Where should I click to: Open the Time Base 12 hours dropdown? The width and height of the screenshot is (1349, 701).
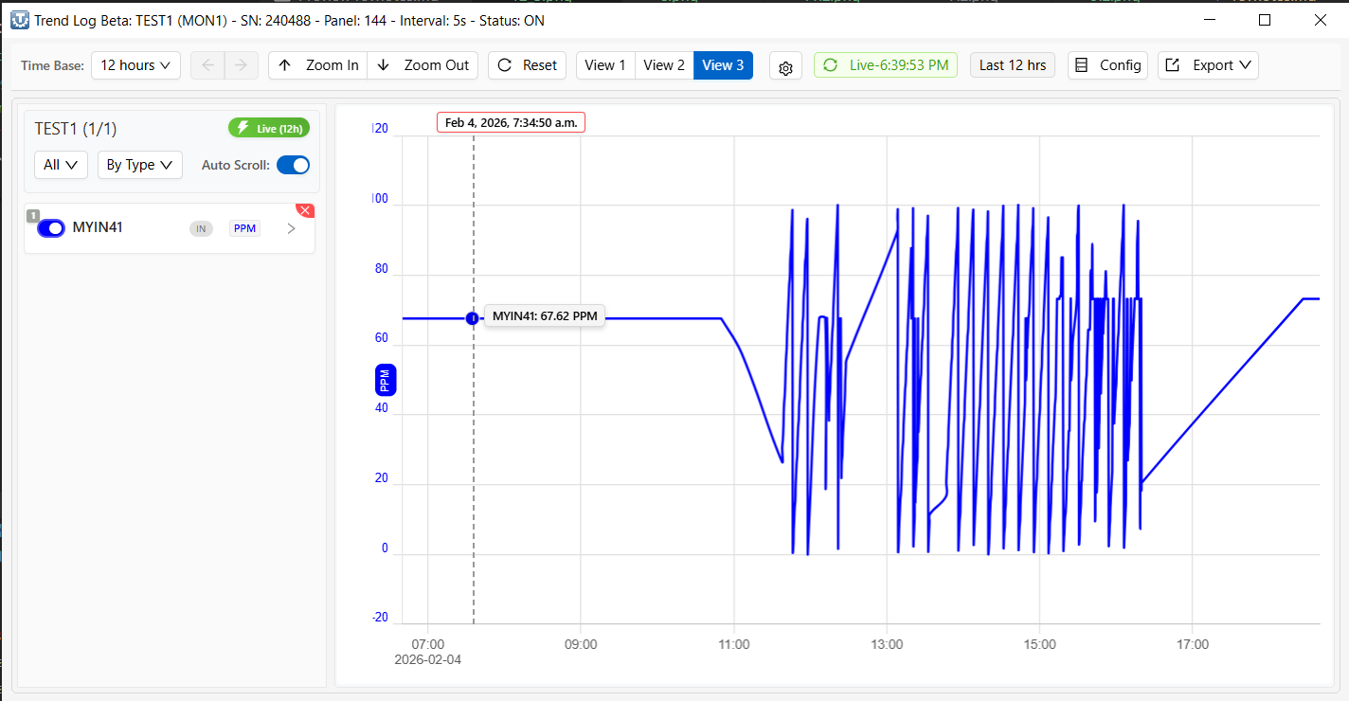(x=135, y=65)
